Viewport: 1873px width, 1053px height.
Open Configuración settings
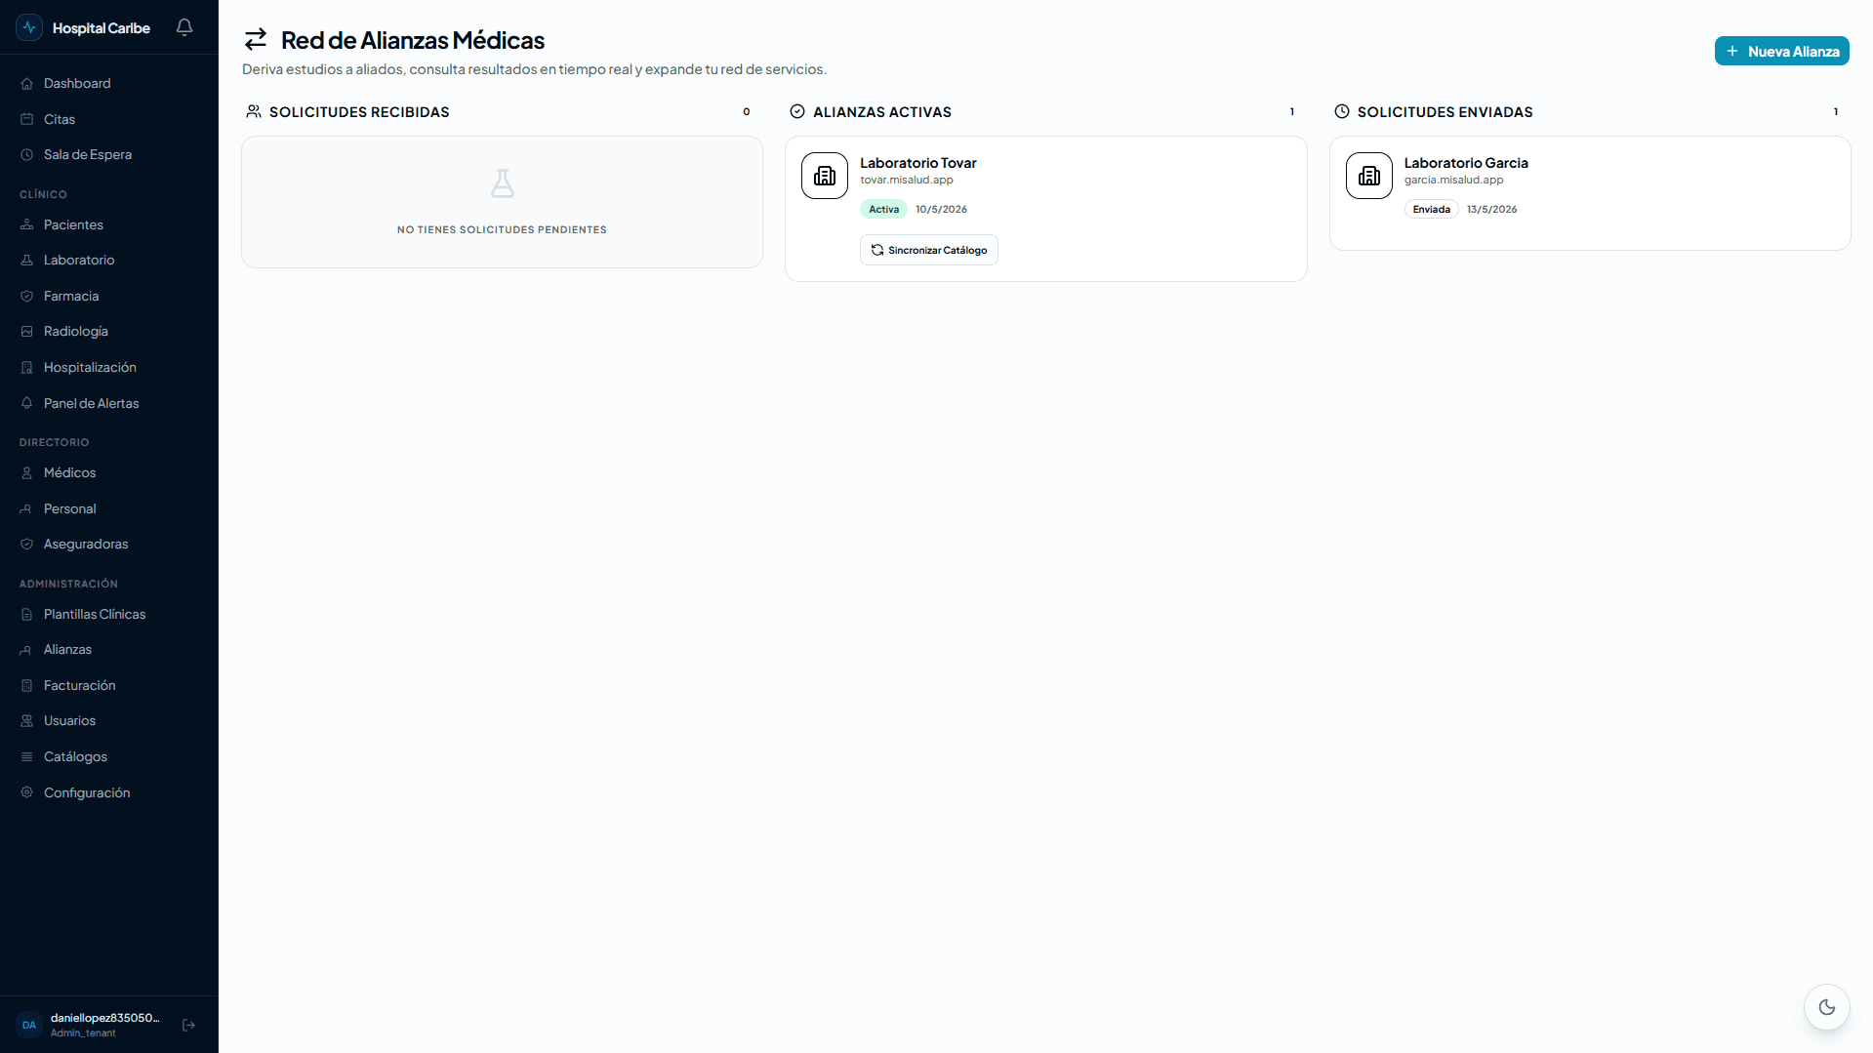(109, 792)
